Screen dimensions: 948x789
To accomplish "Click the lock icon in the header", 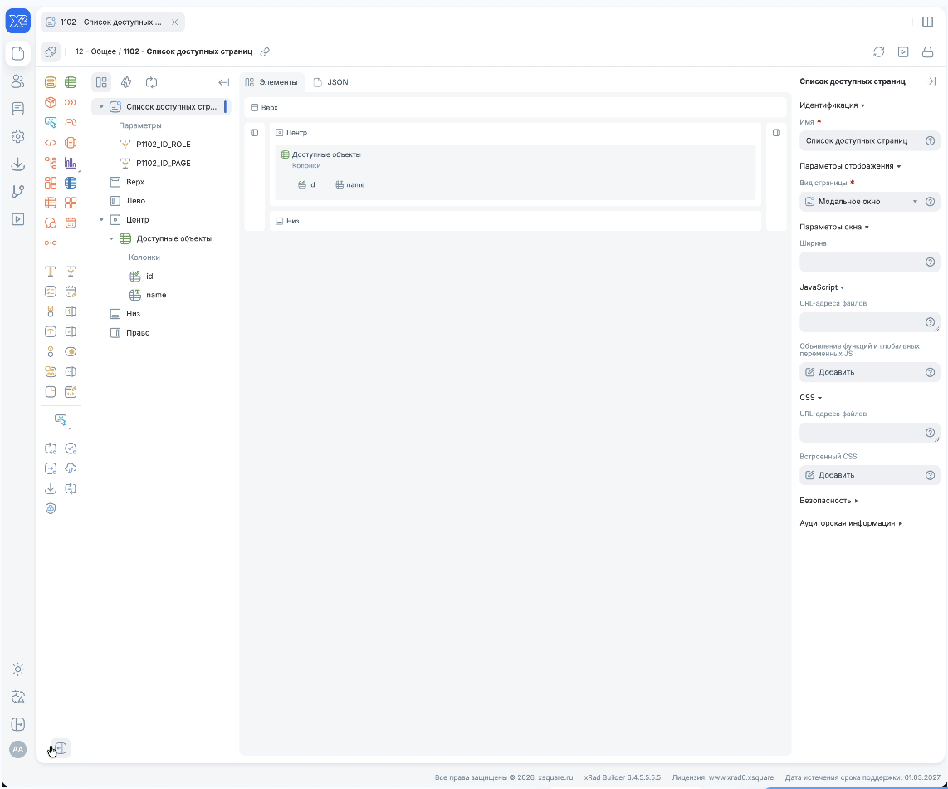I will 927,52.
